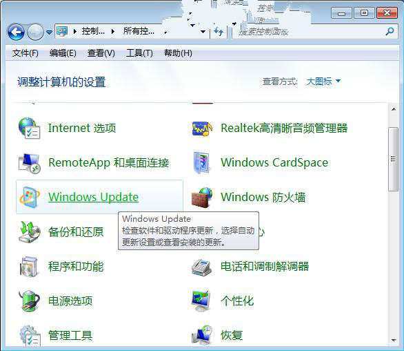Open the Internet 选项 globe icon
The width and height of the screenshot is (404, 351).
(x=29, y=128)
